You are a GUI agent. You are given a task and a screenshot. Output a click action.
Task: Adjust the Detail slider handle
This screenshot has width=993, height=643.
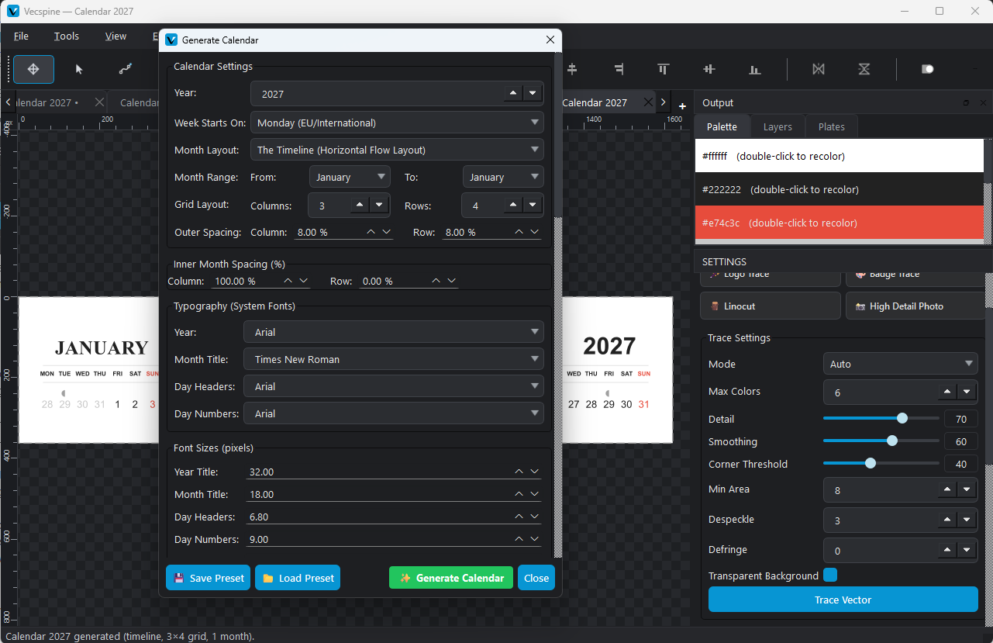click(902, 418)
